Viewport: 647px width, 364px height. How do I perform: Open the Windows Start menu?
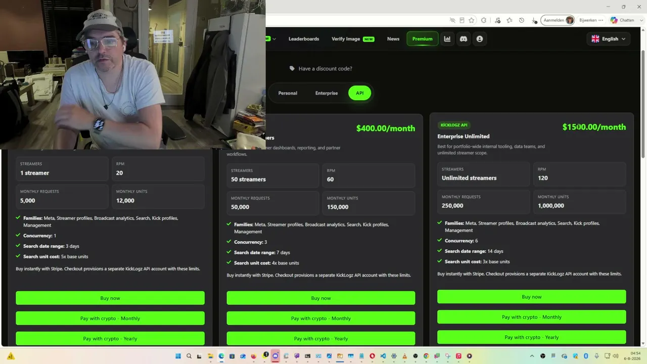tap(178, 356)
